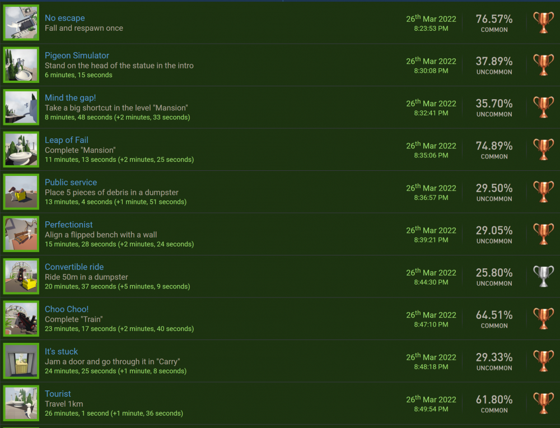Open the Tourist trophy title link
The image size is (560, 428).
pos(58,394)
